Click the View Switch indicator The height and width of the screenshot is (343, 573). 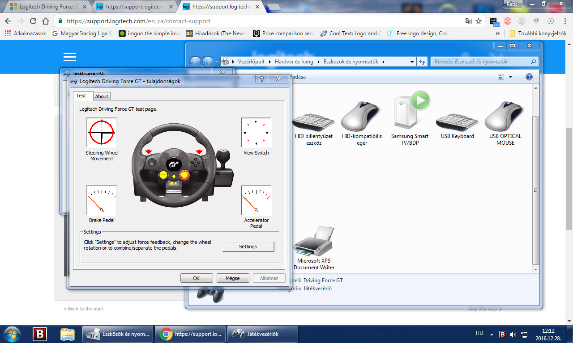coord(256,133)
